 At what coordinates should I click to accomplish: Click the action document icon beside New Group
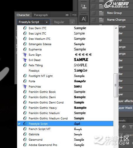pyautogui.click(x=101, y=13)
